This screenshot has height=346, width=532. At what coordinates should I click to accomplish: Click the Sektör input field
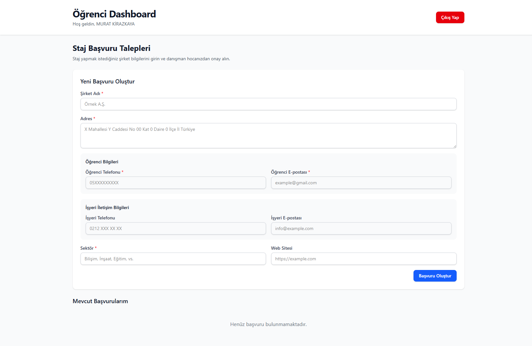(173, 259)
